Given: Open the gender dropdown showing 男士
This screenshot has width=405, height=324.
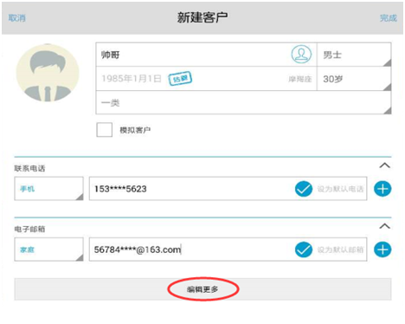Looking at the screenshot, I should click(354, 55).
